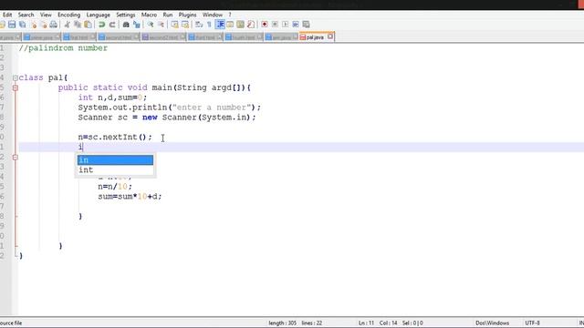Click the Zoom Out magnifier icon
This screenshot has height=328, width=584.
click(x=161, y=25)
